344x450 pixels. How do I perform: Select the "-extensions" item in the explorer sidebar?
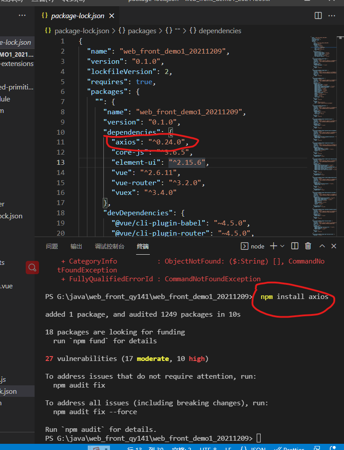[x=17, y=64]
